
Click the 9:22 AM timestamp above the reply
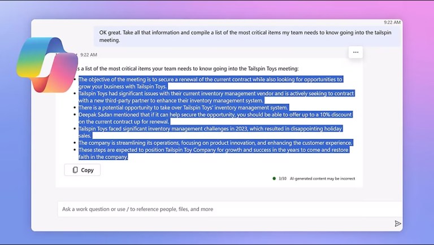[x=89, y=55]
